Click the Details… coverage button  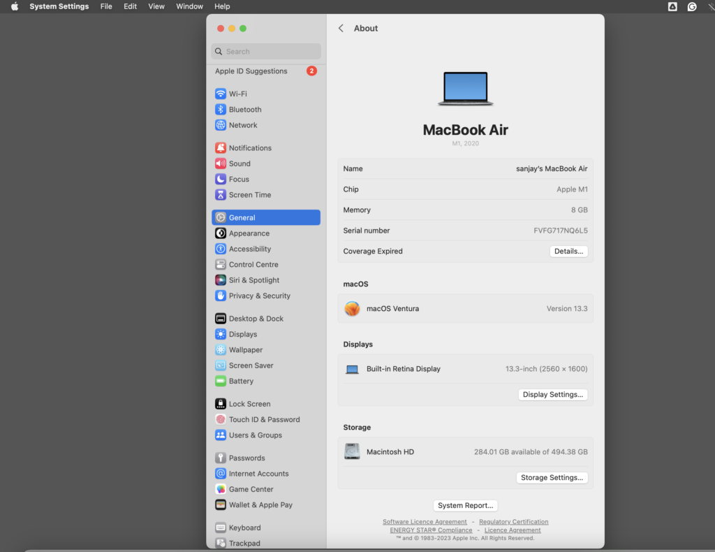click(x=568, y=252)
